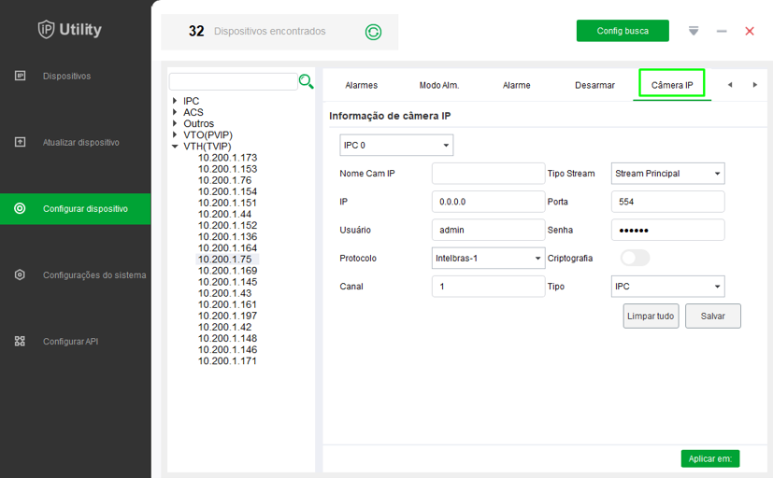Select device 10.200.1.76
Screen dimensions: 773x478
pyautogui.click(x=225, y=180)
